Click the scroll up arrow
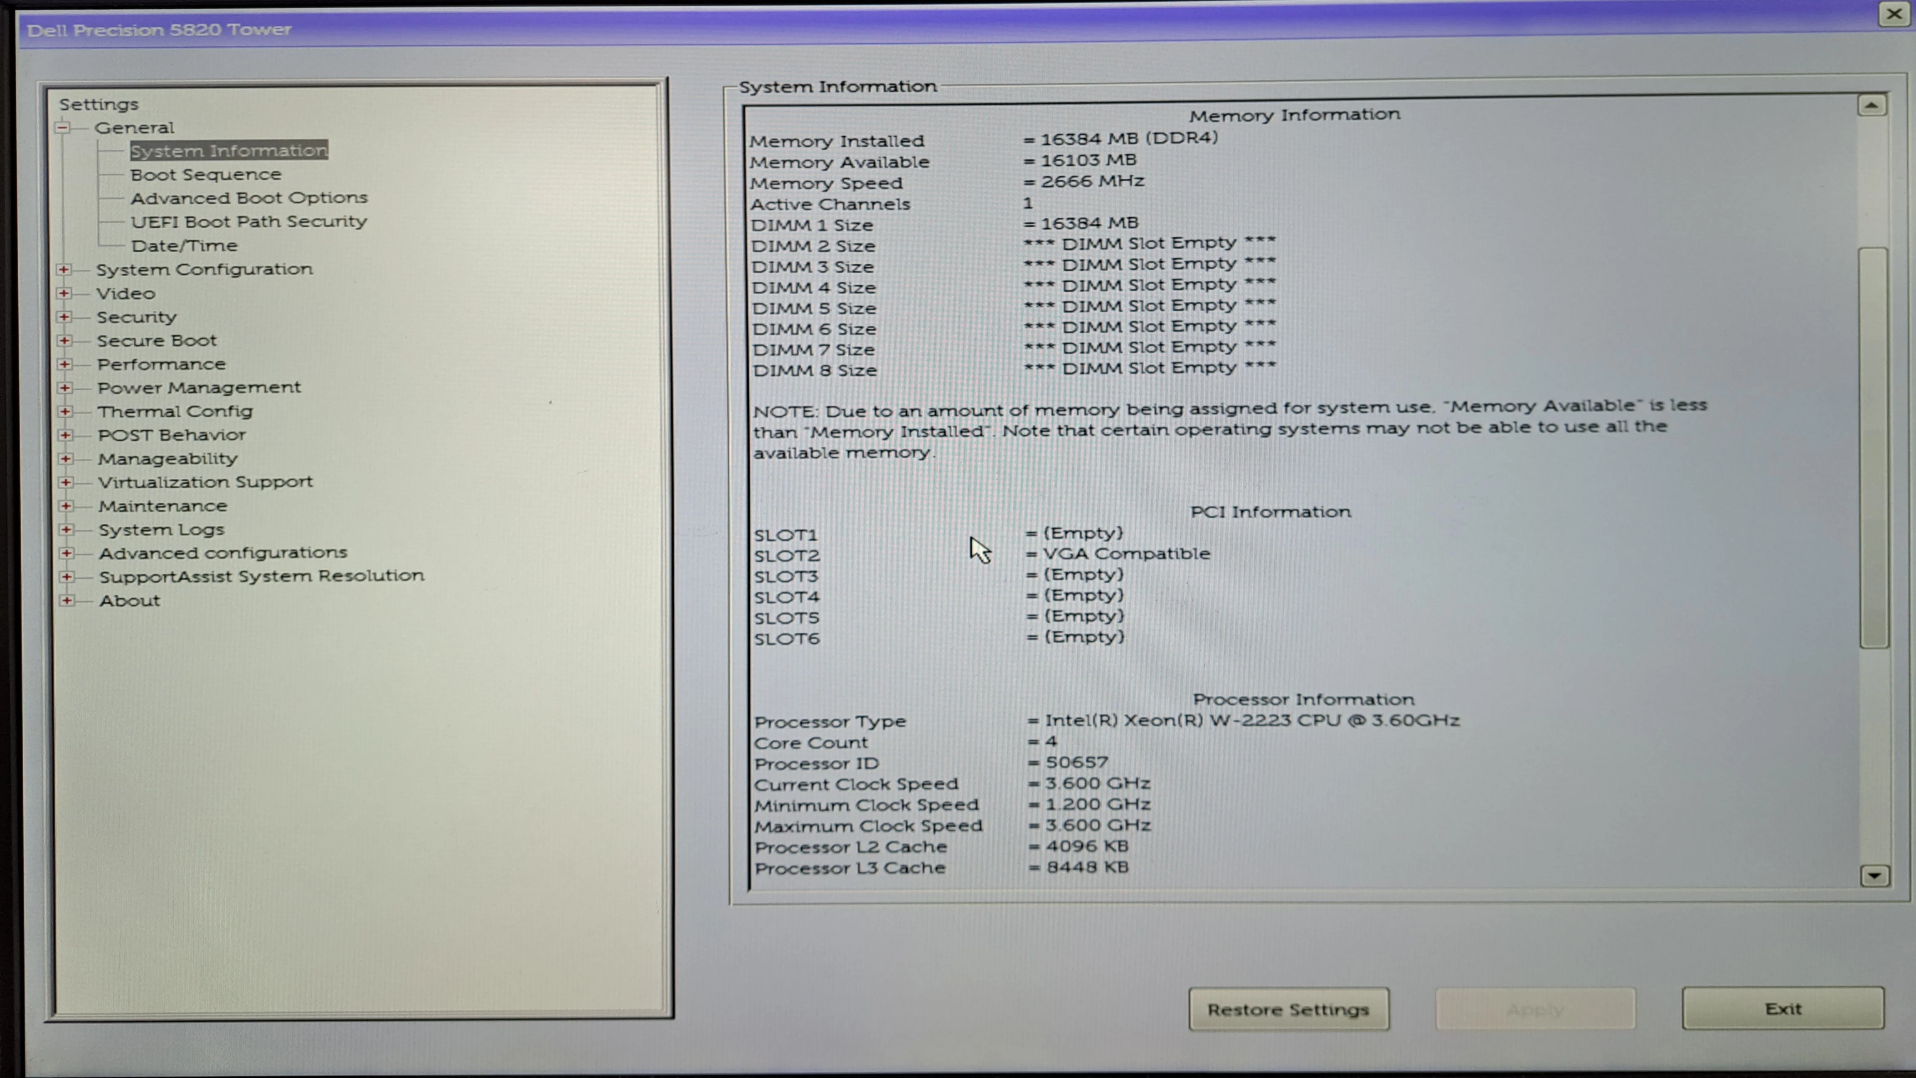 [x=1872, y=106]
